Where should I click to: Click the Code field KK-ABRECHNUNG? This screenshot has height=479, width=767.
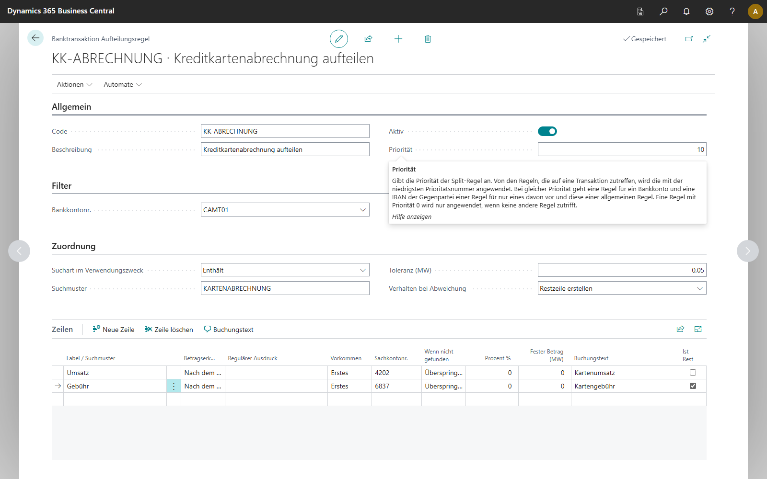click(x=285, y=131)
